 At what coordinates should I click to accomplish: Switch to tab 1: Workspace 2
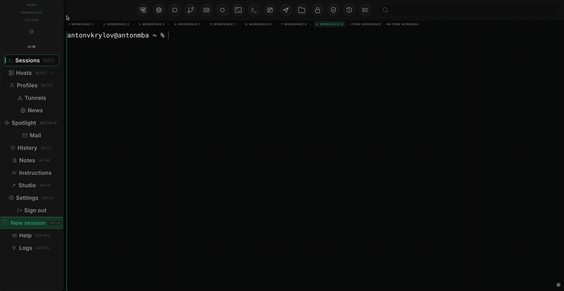pyautogui.click(x=81, y=24)
